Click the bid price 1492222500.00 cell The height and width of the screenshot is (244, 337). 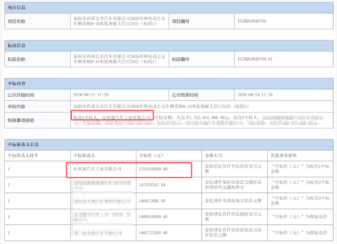pyautogui.click(x=169, y=233)
